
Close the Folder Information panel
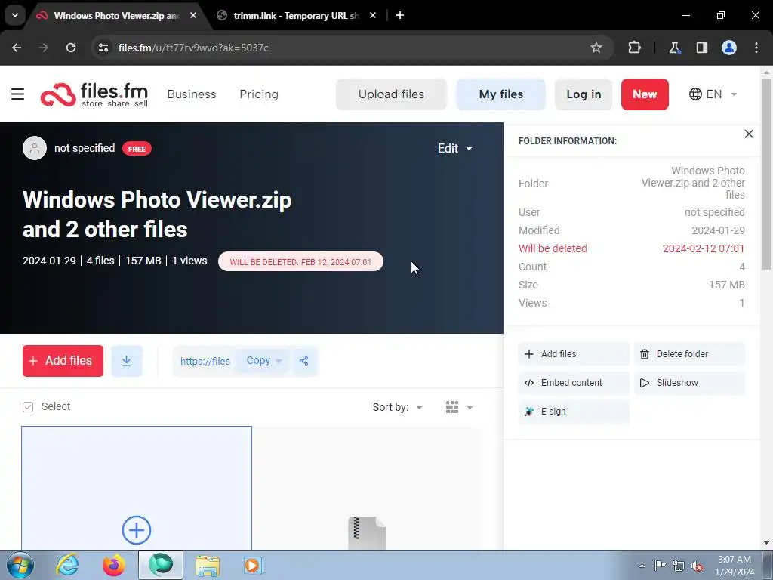[x=749, y=134]
